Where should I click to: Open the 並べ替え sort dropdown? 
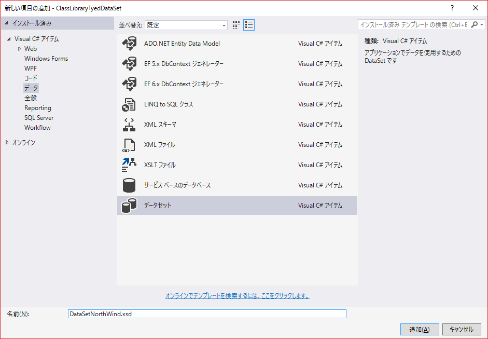pyautogui.click(x=186, y=25)
